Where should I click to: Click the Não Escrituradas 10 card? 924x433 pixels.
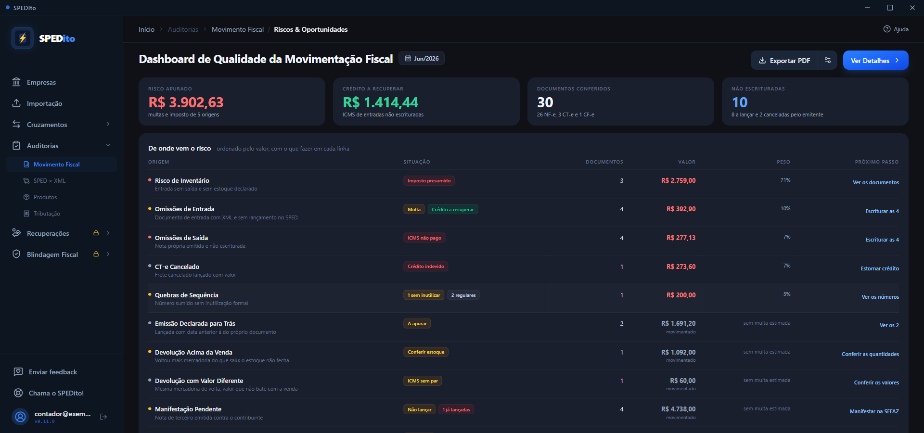point(815,102)
